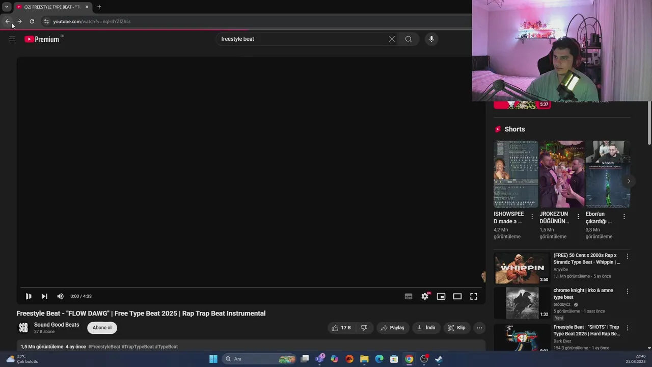Open a new browser tab
652x367 pixels.
99,7
